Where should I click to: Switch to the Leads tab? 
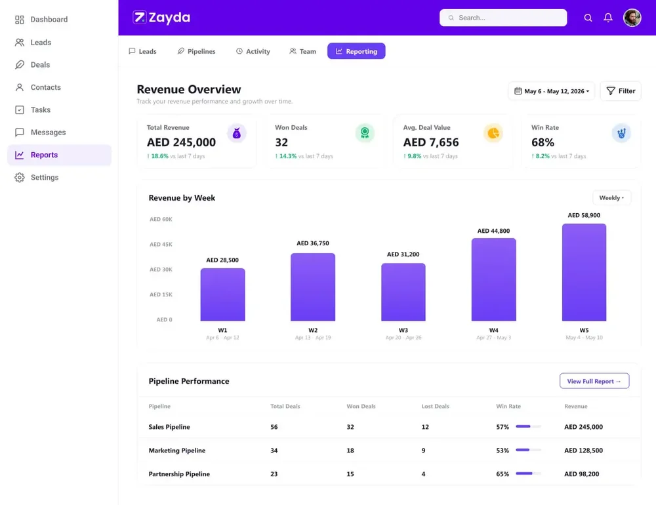[142, 51]
